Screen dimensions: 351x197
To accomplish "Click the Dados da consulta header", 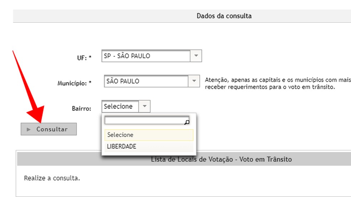I will (x=224, y=16).
